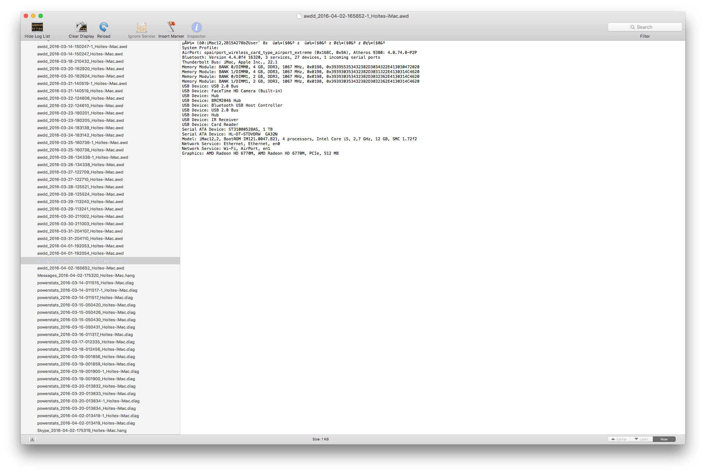Click the Ignore Sender toolbar icon

[x=141, y=27]
